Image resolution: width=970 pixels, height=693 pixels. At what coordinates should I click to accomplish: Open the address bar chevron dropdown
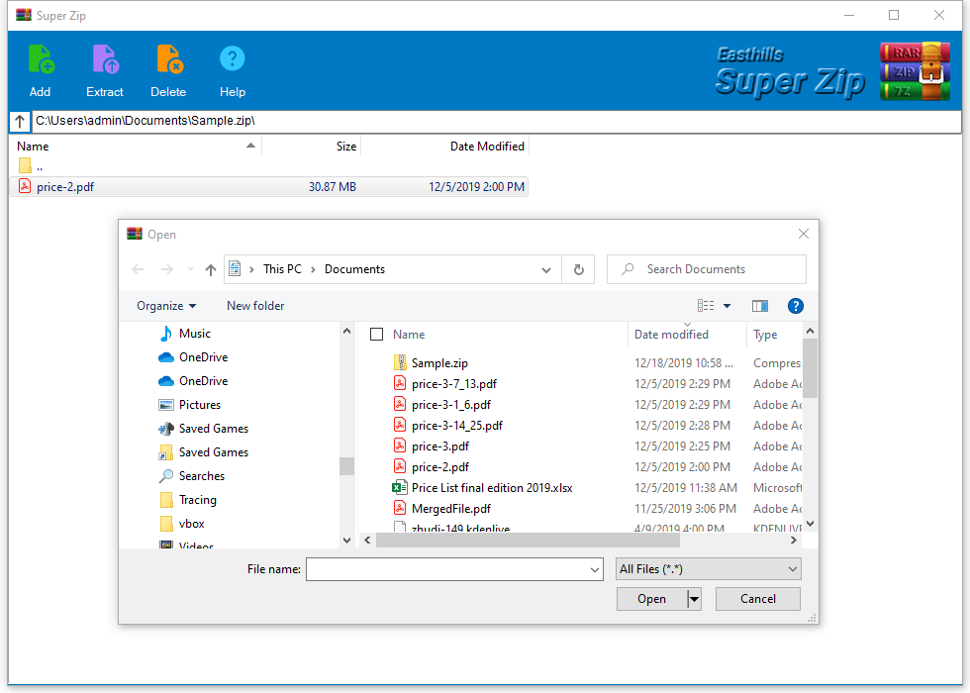[545, 268]
